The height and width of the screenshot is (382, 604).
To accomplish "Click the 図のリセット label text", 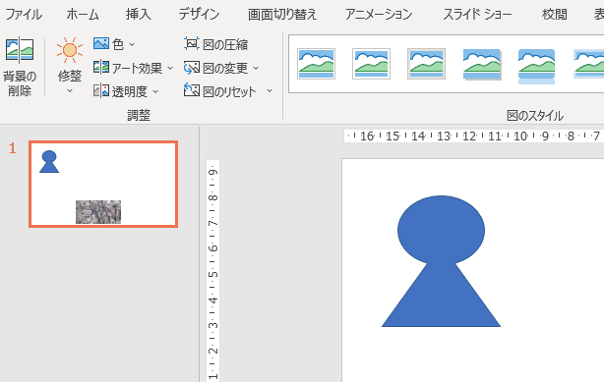I will (x=229, y=91).
